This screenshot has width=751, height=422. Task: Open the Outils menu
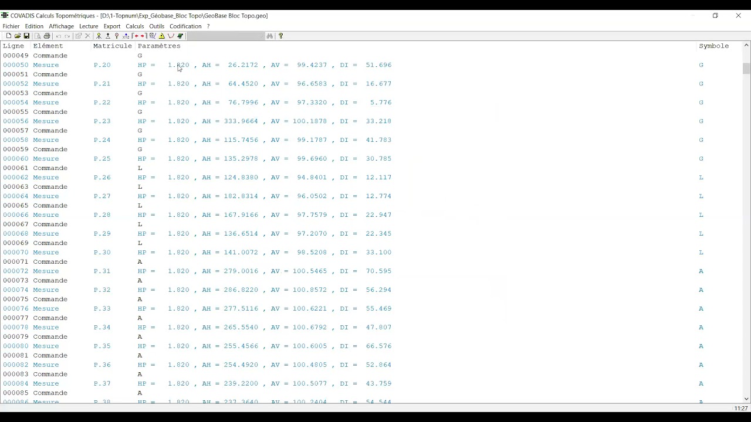(157, 26)
